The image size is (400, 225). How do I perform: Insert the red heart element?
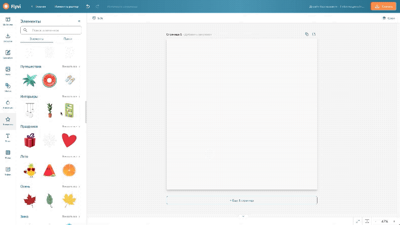click(x=69, y=140)
